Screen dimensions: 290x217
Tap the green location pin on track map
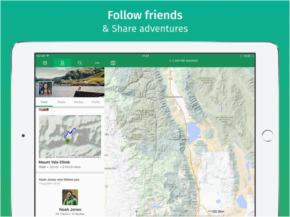(68, 141)
